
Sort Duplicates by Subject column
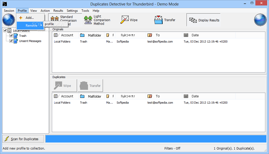coord(130,96)
